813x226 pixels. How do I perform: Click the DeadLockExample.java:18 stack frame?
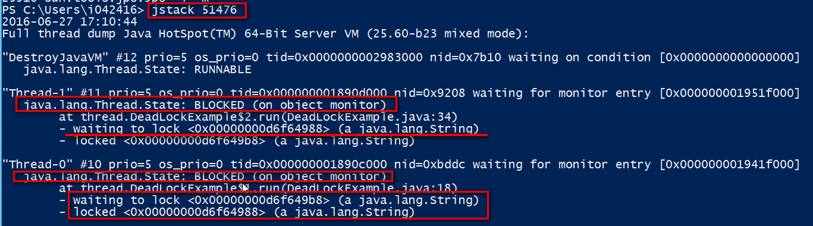(258, 189)
